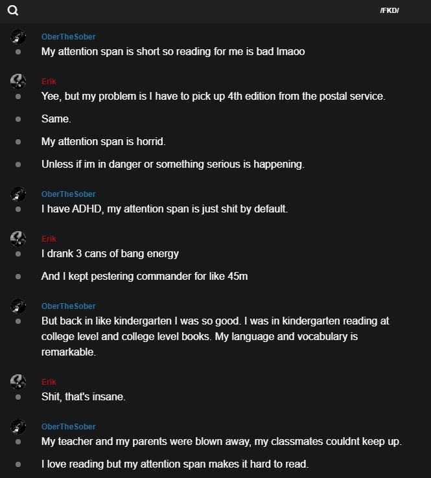Viewport: 431px width, 478px height.
Task: Click the search magnifier icon
Action: 13,10
